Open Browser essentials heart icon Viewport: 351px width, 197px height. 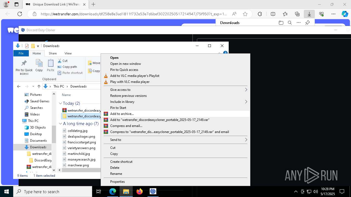[321, 14]
